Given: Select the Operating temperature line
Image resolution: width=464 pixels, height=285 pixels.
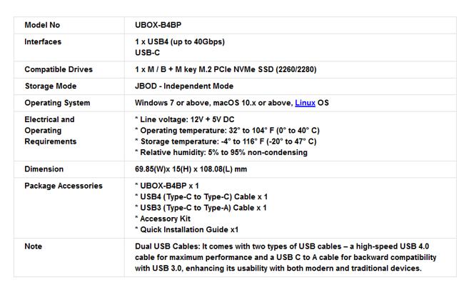Looking at the screenshot, I should pos(227,131).
